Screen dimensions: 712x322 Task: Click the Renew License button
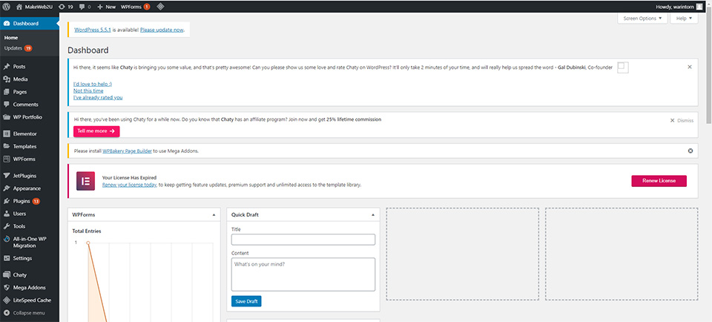tap(659, 181)
